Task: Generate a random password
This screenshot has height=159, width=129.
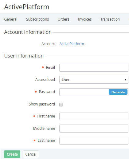Action: (x=118, y=92)
